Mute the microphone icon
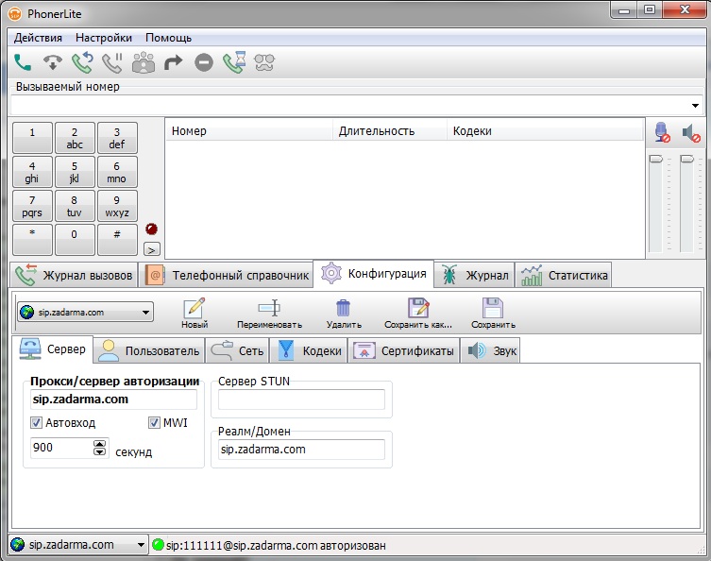Image resolution: width=711 pixels, height=561 pixels. (662, 132)
